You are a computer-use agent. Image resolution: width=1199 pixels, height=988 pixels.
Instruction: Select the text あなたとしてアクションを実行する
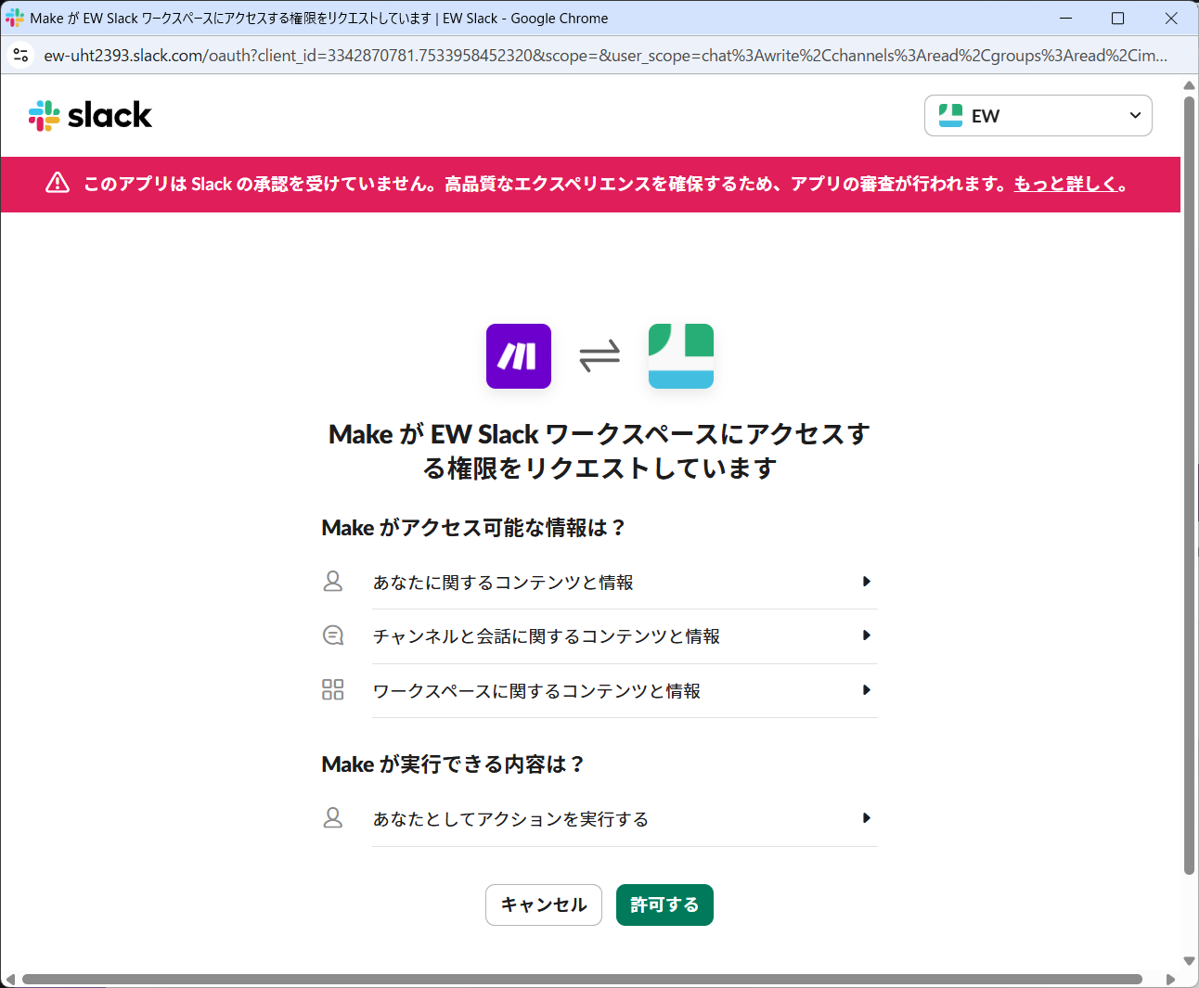(510, 819)
